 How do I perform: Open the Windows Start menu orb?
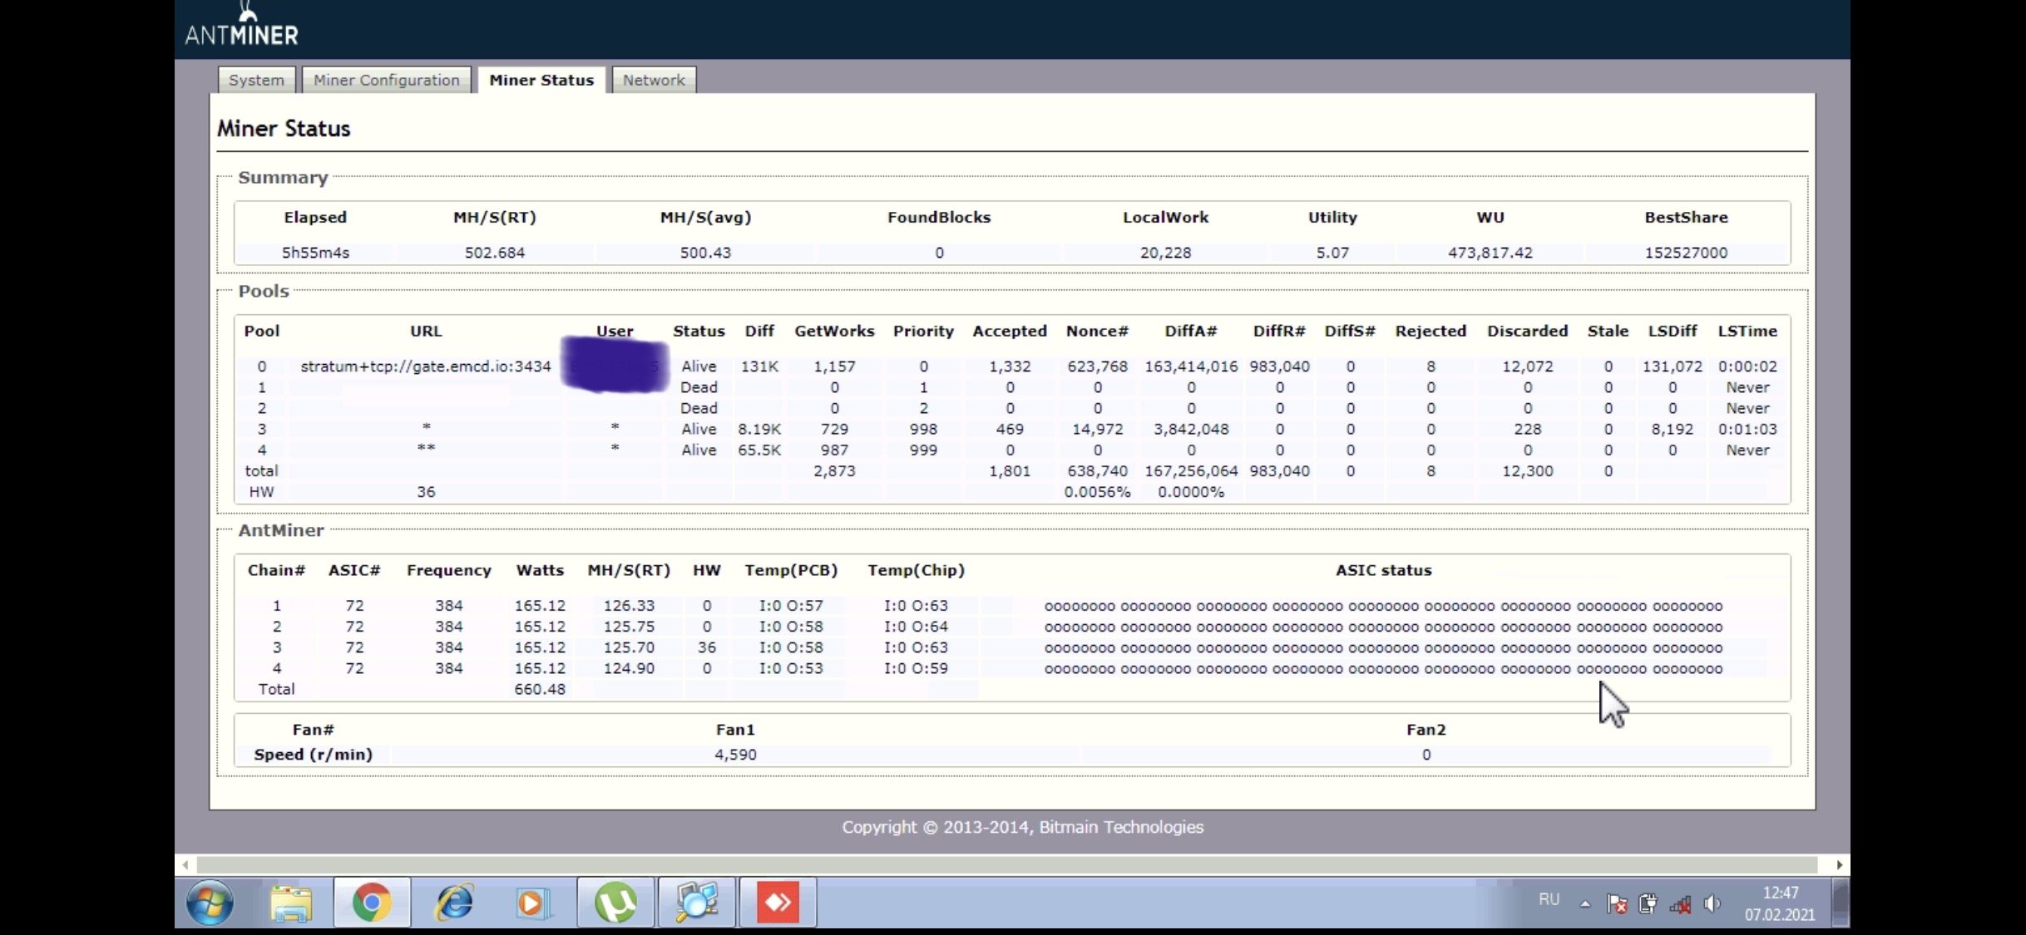210,903
